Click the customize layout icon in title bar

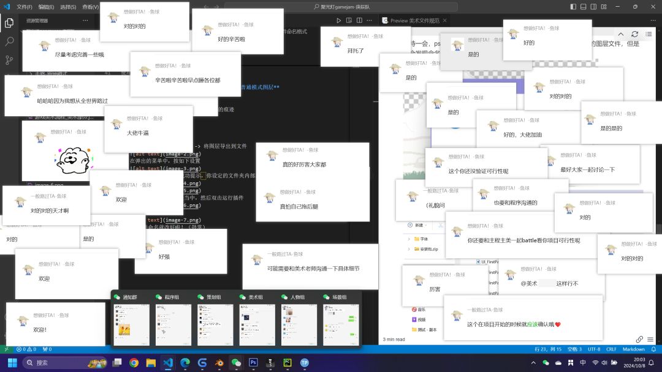[x=604, y=7]
